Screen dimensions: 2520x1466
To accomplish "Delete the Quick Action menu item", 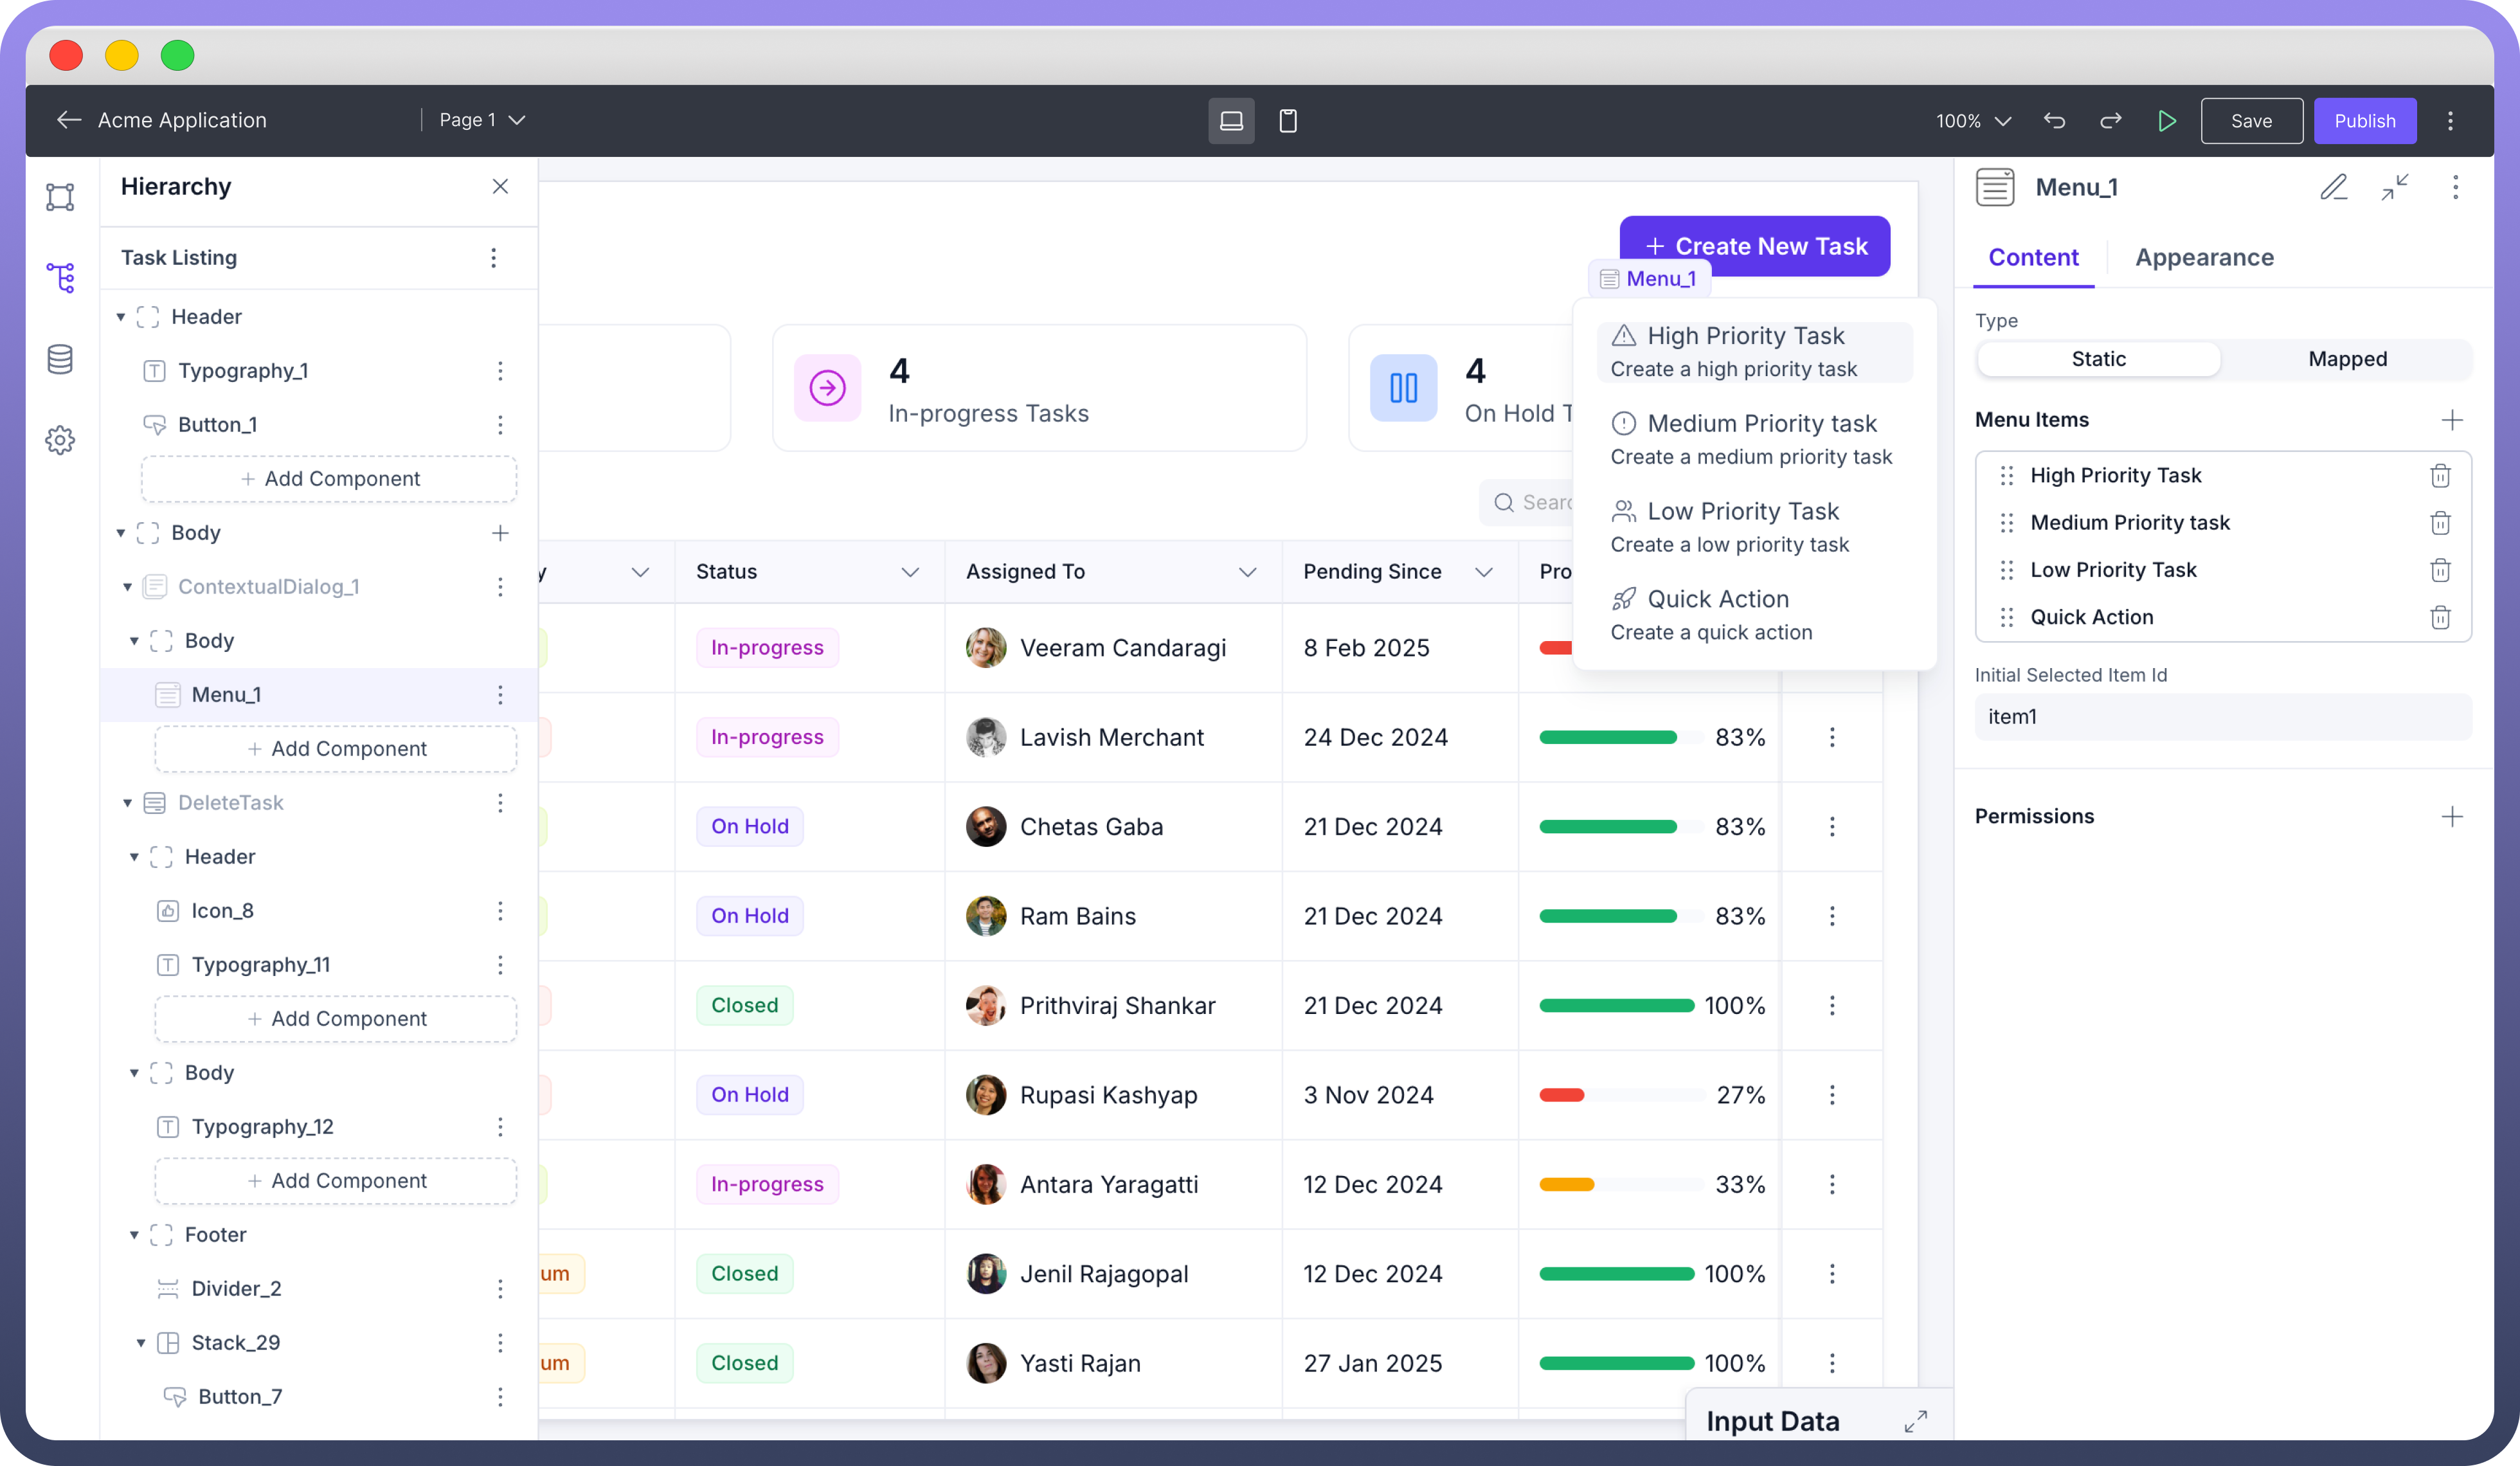I will [x=2440, y=617].
